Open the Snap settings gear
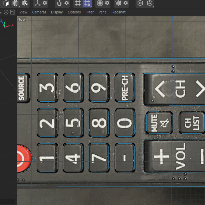 click(x=66, y=3)
